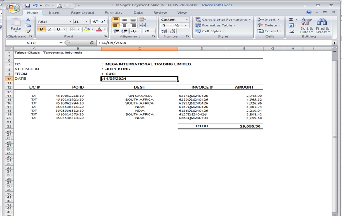This screenshot has width=342, height=216.
Task: Switch to the Review tab
Action: point(160,13)
